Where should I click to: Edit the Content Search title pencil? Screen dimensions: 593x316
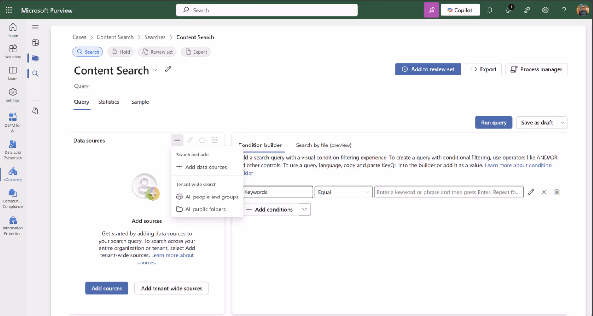[x=168, y=69]
